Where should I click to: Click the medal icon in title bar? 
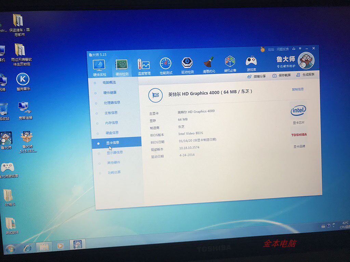262,49
